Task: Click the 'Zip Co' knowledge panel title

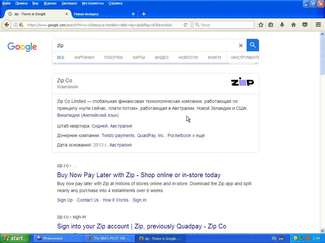Action: [x=65, y=81]
